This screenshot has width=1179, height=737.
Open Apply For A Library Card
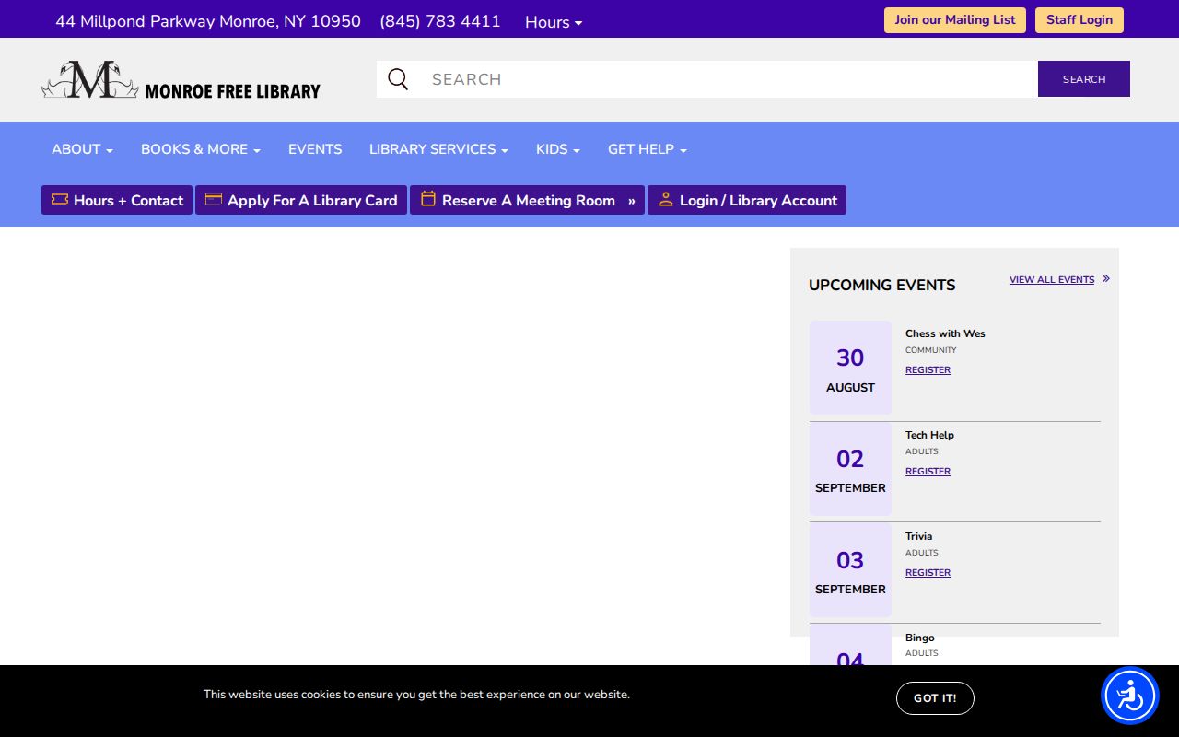click(301, 200)
